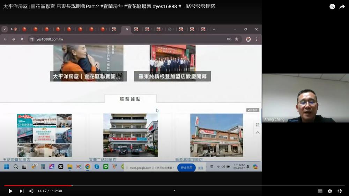
Task: Toggle subtitles/closed captions
Action: tap(320, 191)
